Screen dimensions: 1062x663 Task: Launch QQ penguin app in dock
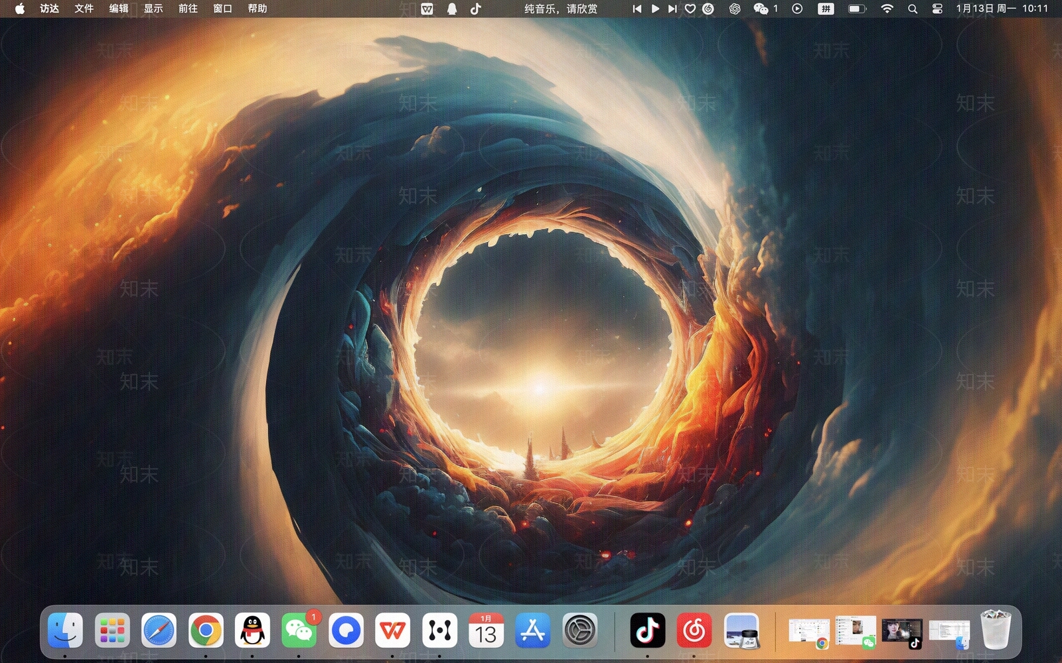(x=252, y=630)
